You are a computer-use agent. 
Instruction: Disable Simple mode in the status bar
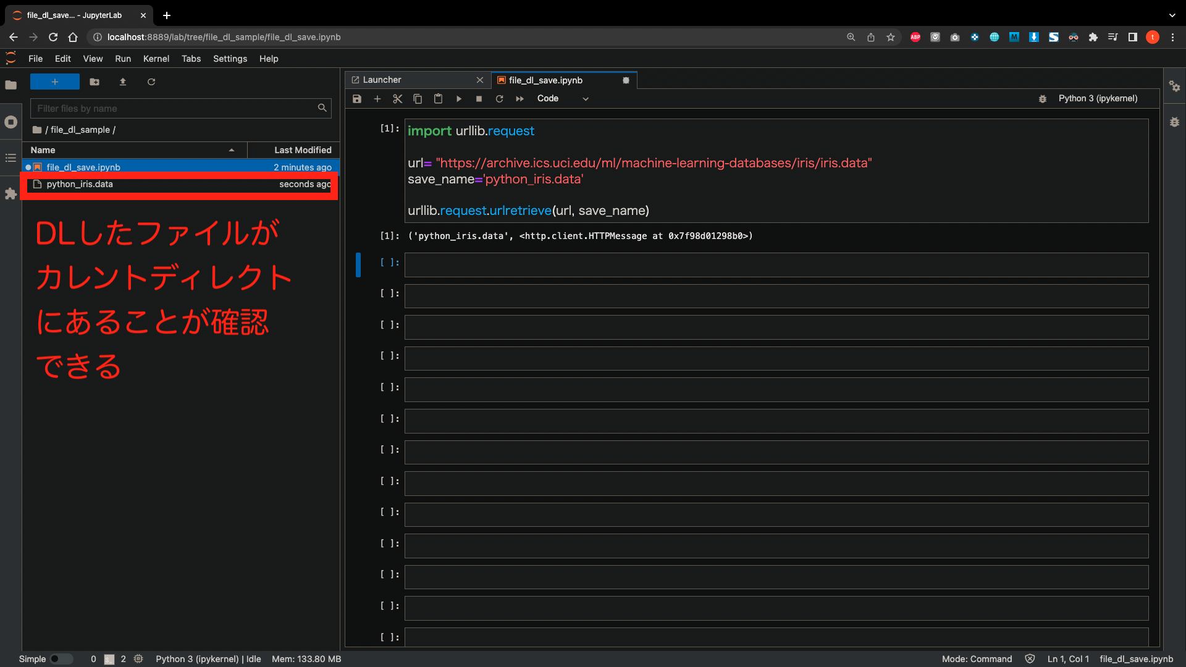(x=60, y=659)
